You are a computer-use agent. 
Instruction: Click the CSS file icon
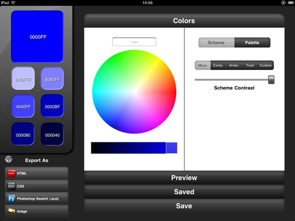click(11, 186)
